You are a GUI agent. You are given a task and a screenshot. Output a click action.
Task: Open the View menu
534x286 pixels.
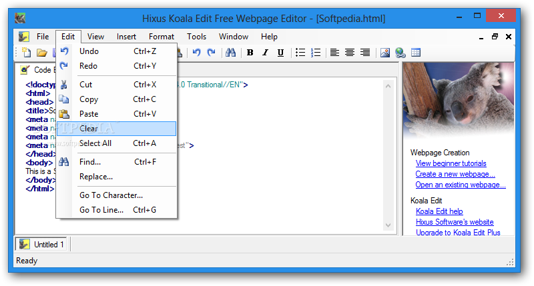[x=95, y=37]
